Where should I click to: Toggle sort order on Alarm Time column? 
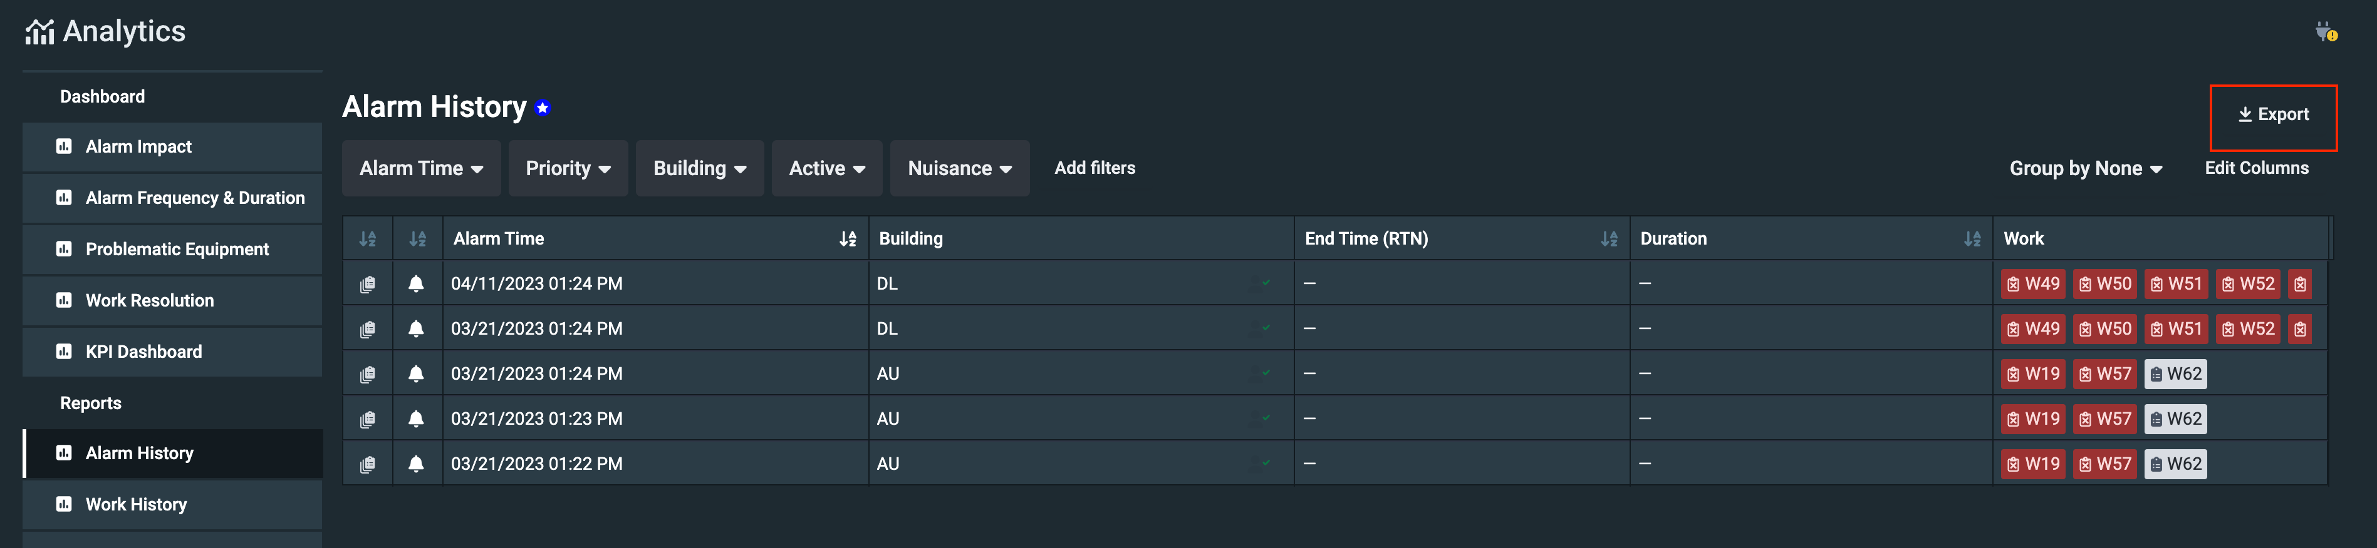pyautogui.click(x=847, y=238)
